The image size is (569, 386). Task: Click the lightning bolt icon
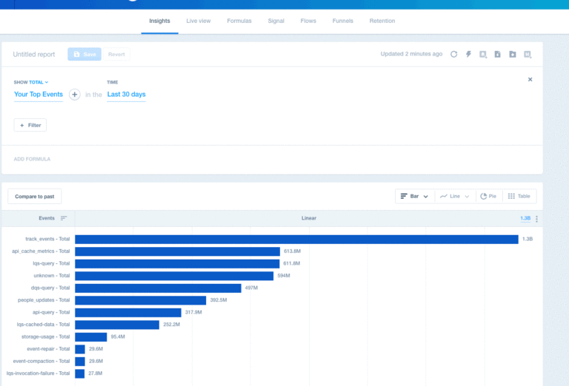[468, 54]
